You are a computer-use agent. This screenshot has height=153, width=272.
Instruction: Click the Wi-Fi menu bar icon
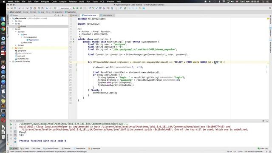(224, 2)
